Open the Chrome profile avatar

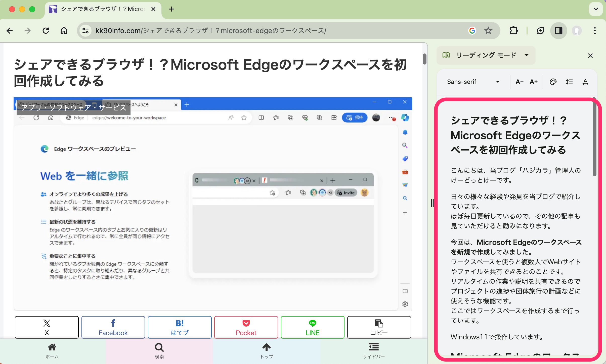coord(577,31)
